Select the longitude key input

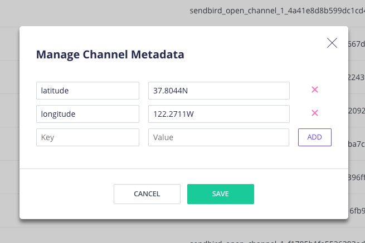tap(87, 114)
